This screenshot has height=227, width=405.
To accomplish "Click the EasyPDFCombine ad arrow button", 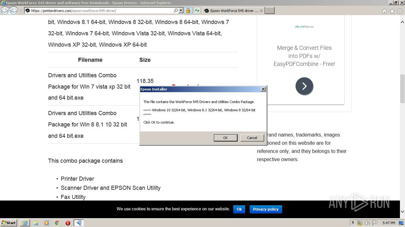I will coord(304,86).
